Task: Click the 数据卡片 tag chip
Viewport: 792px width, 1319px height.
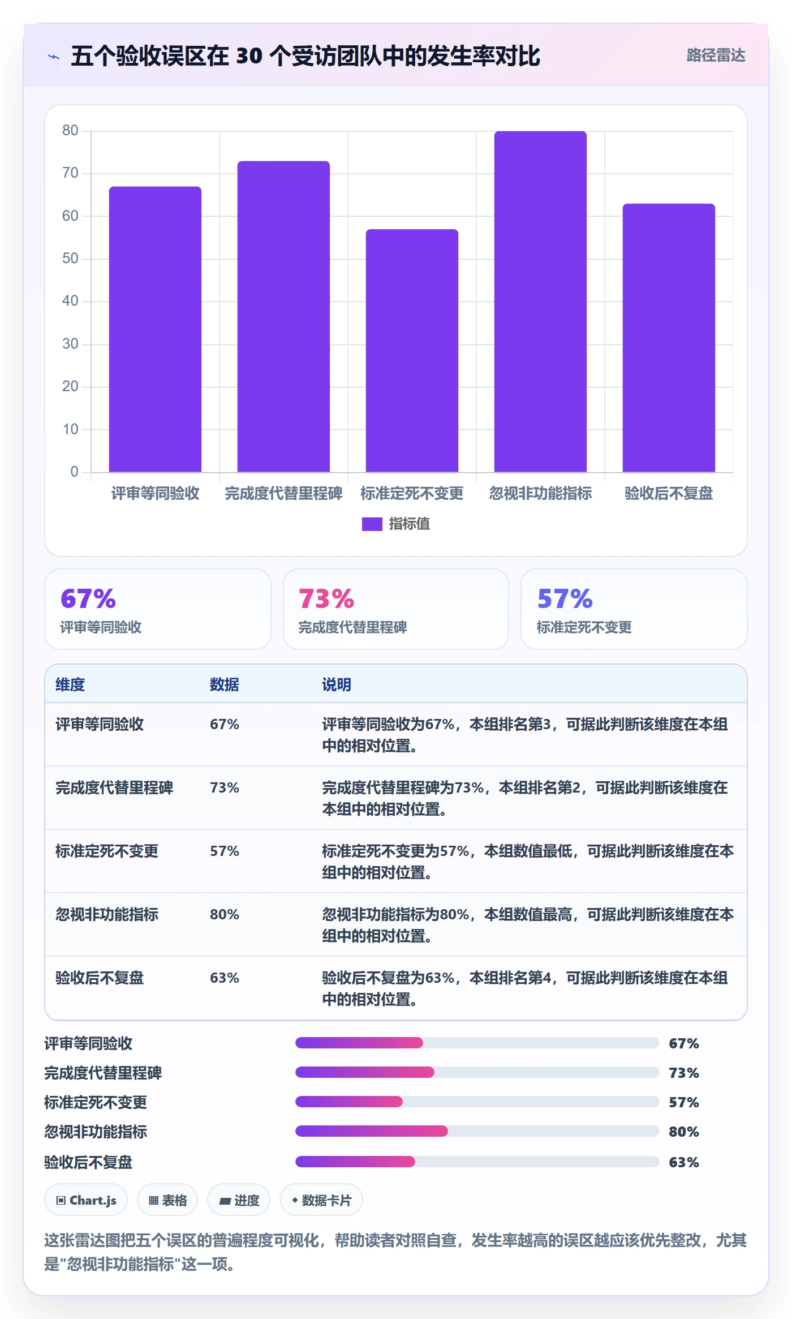Action: (321, 1200)
